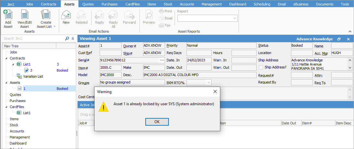Image resolution: width=354 pixels, height=149 pixels.
Task: Click the Add Asset icon
Action: 8,15
